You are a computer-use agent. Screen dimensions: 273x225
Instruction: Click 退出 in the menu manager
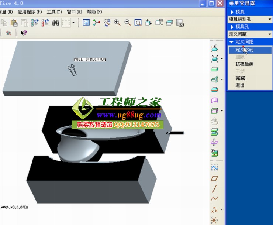click(x=241, y=85)
